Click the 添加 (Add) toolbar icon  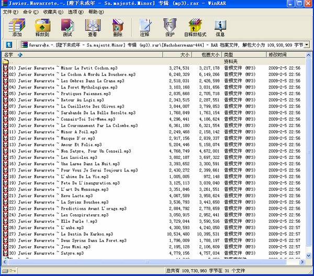click(x=17, y=27)
